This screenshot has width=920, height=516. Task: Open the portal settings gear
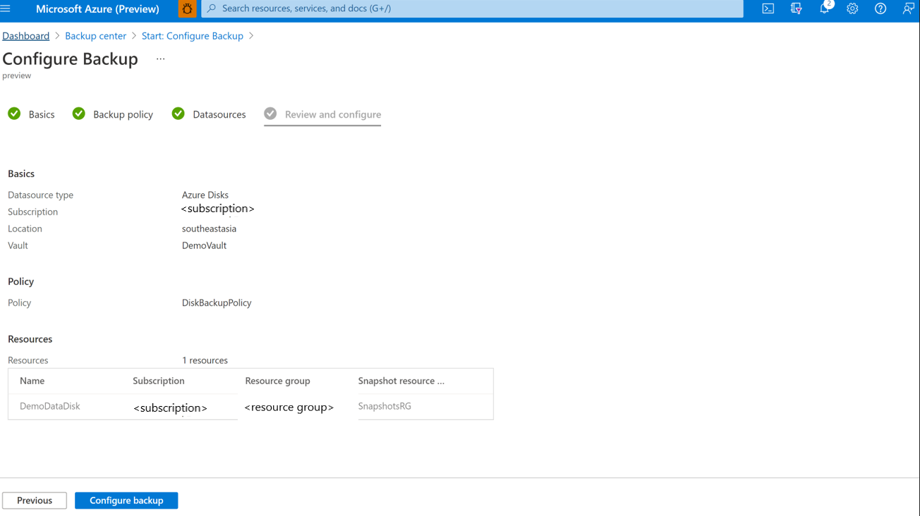pyautogui.click(x=852, y=9)
